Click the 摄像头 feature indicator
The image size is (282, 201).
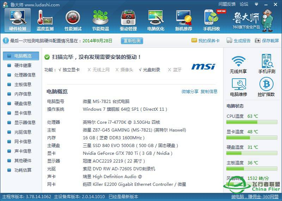[x=124, y=69]
